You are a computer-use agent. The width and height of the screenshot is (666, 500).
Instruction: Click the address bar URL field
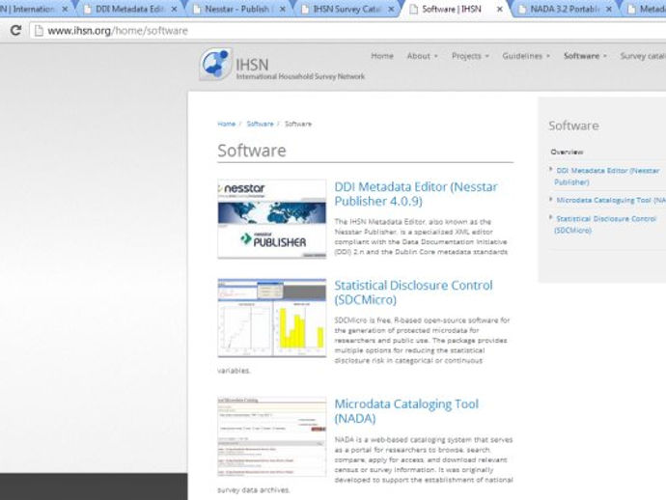(x=348, y=31)
